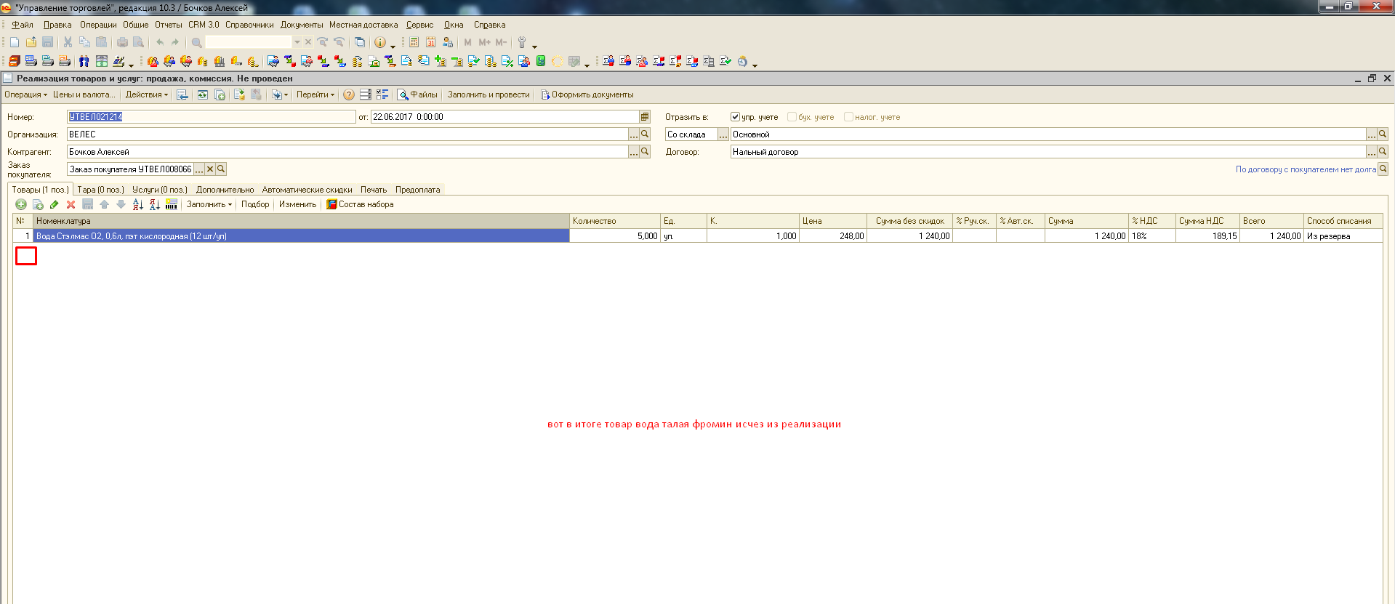Click the help question mark icon in the document toolbar
1395x604 pixels.
(x=349, y=95)
